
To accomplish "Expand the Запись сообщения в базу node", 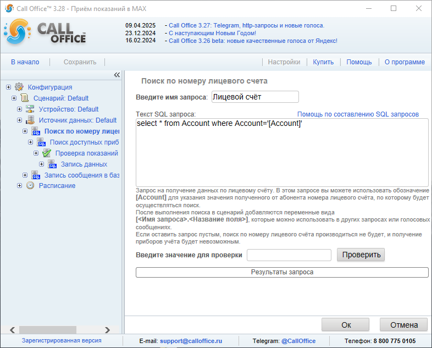I will click(x=25, y=175).
